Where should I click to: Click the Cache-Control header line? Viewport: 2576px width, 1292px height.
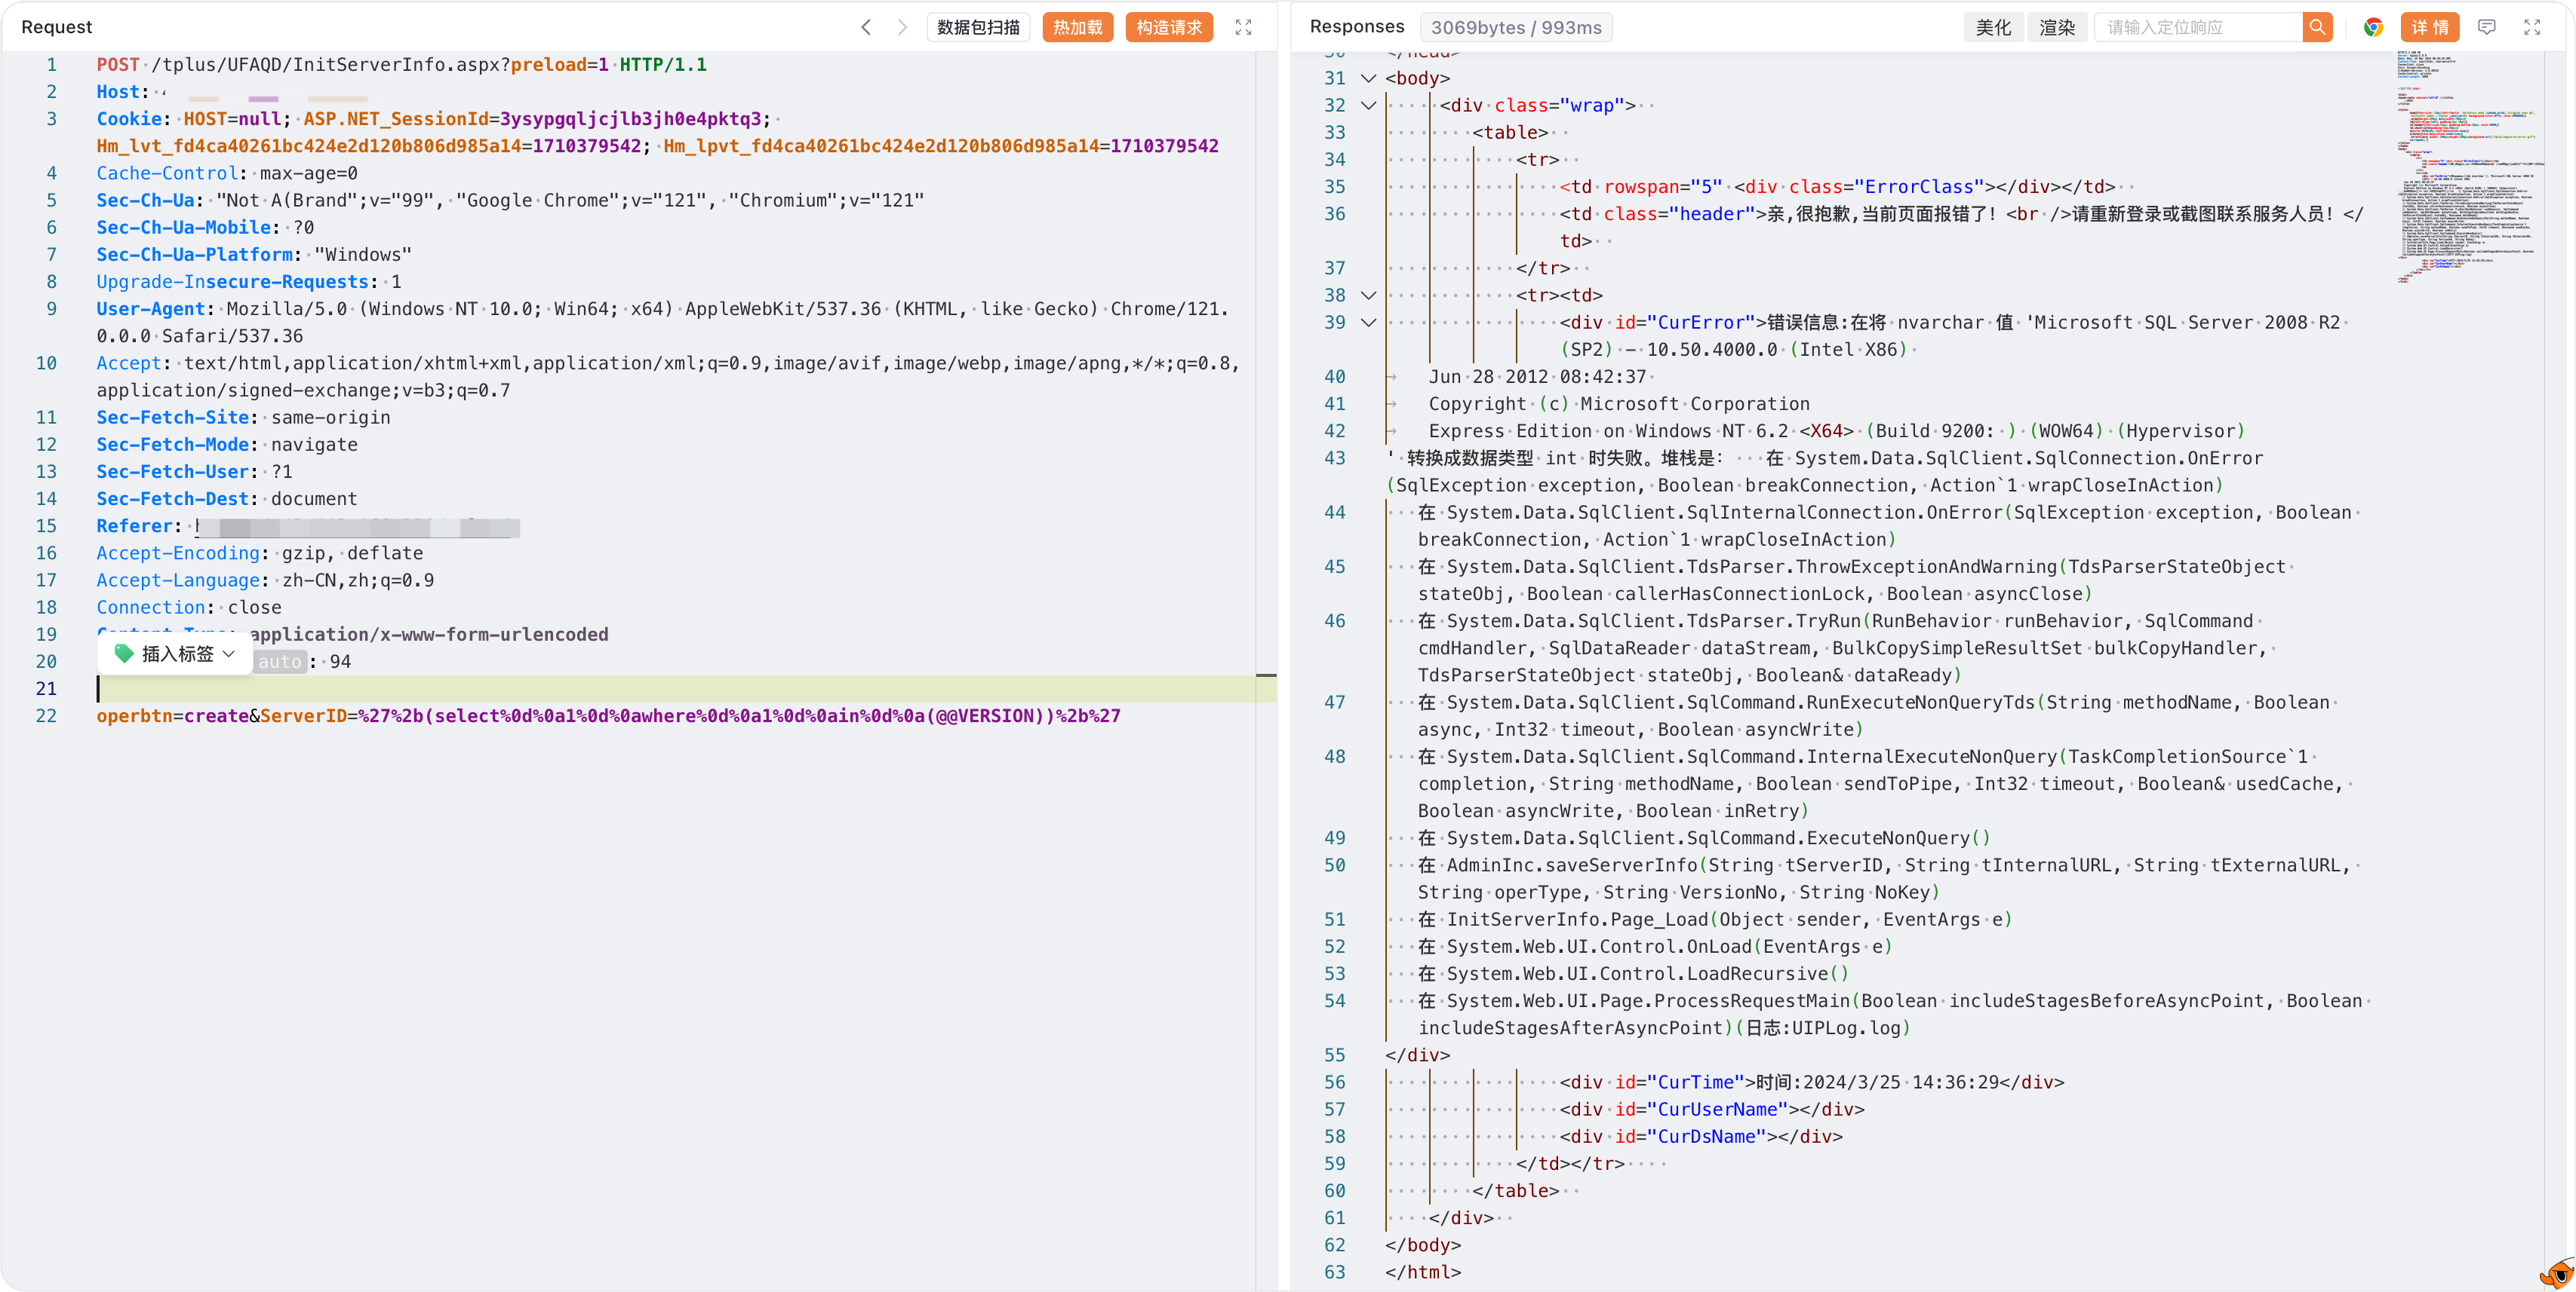coord(227,173)
